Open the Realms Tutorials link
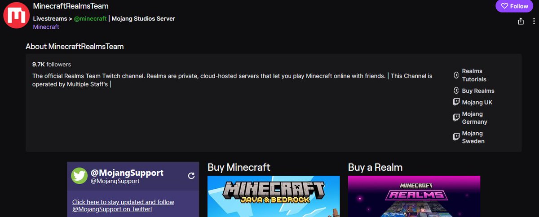 [x=474, y=75]
